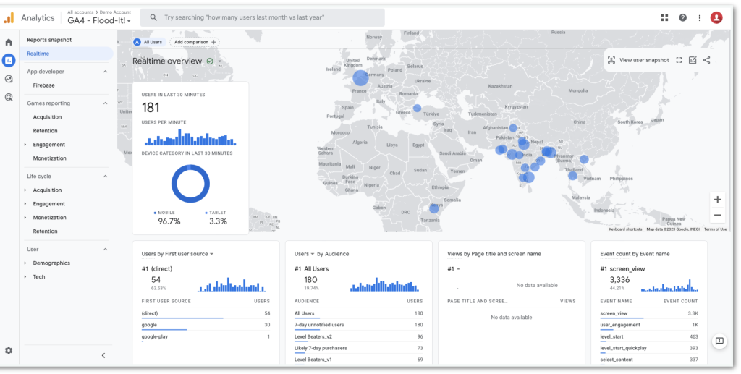Click Likely 7-day purchasers row

point(358,349)
